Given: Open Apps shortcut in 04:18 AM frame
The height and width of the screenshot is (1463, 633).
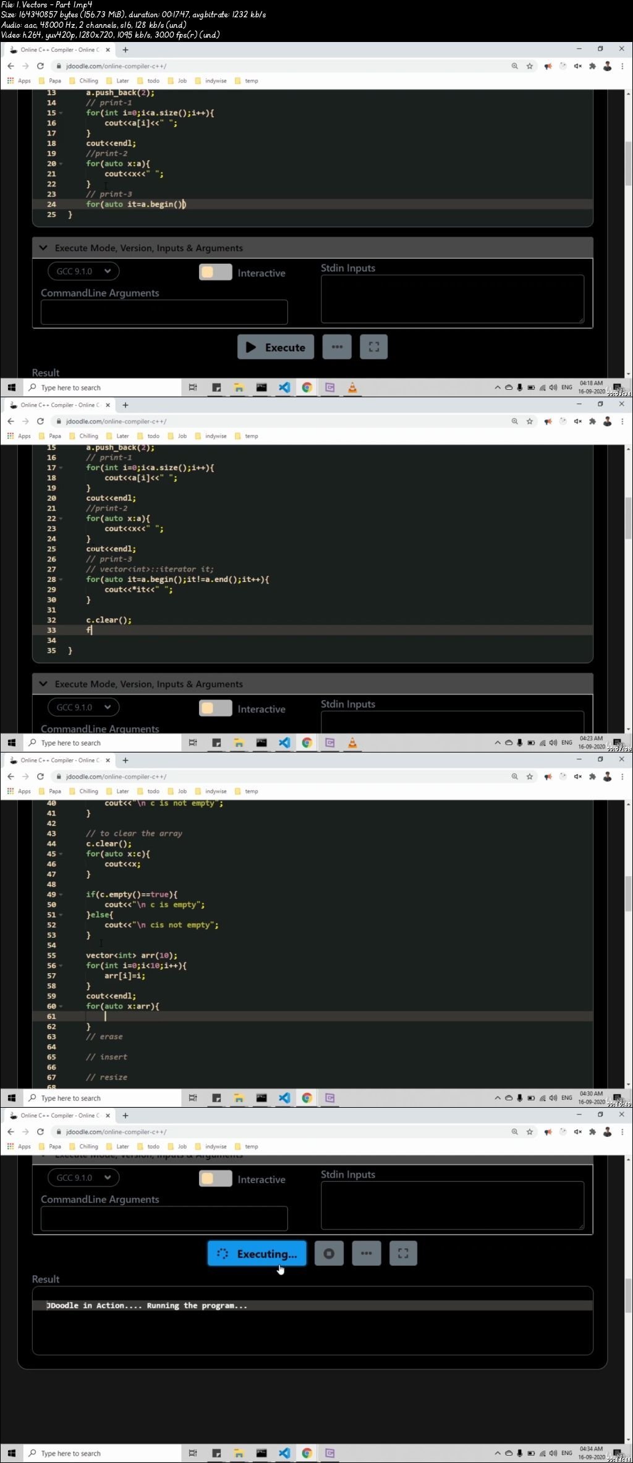Looking at the screenshot, I should (19, 81).
